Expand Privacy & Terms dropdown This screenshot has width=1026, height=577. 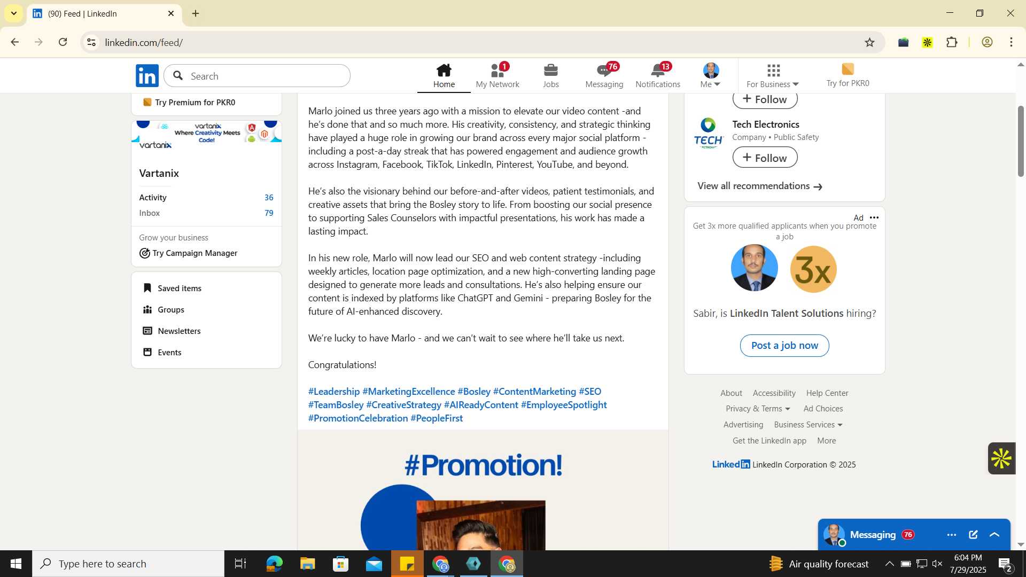758,409
